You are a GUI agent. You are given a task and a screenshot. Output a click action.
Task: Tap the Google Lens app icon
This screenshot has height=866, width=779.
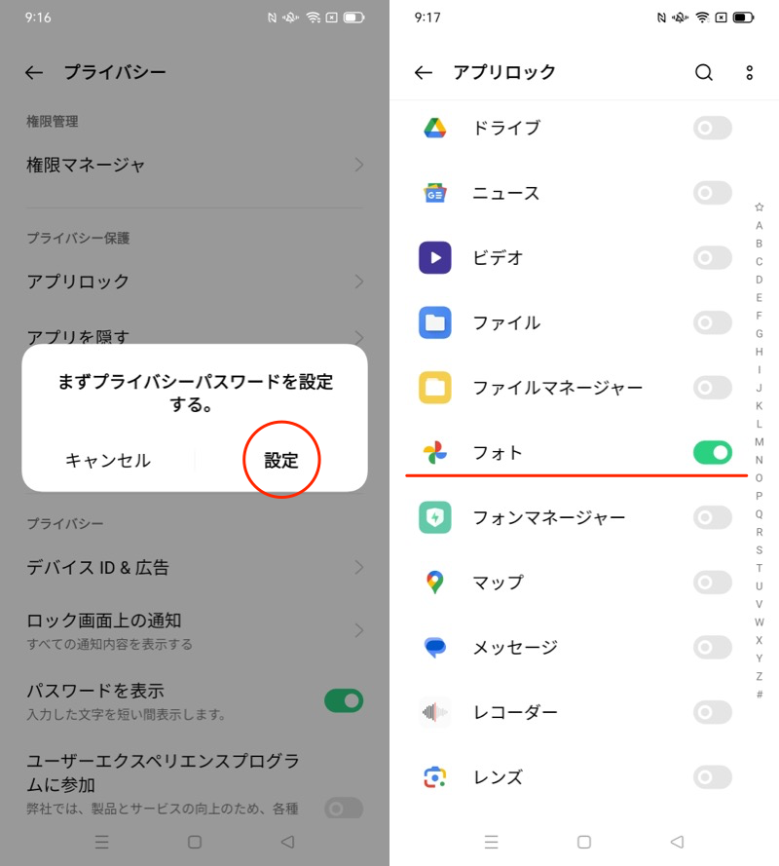click(434, 777)
